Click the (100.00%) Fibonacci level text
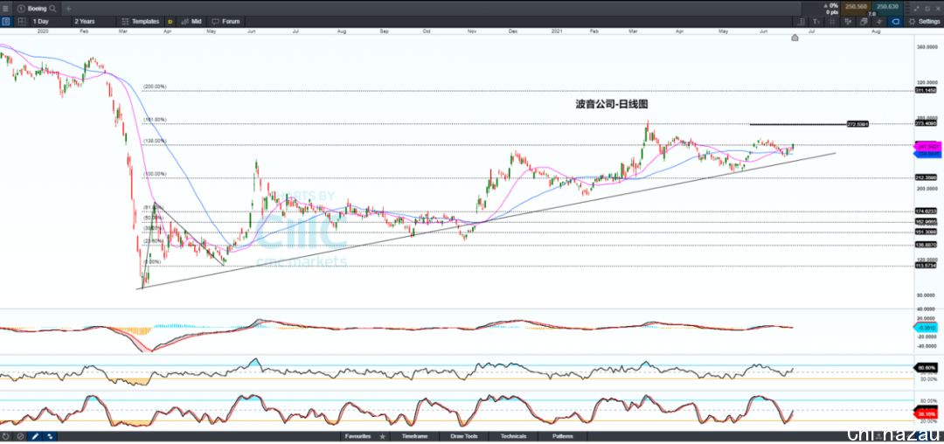The image size is (944, 444). click(155, 175)
